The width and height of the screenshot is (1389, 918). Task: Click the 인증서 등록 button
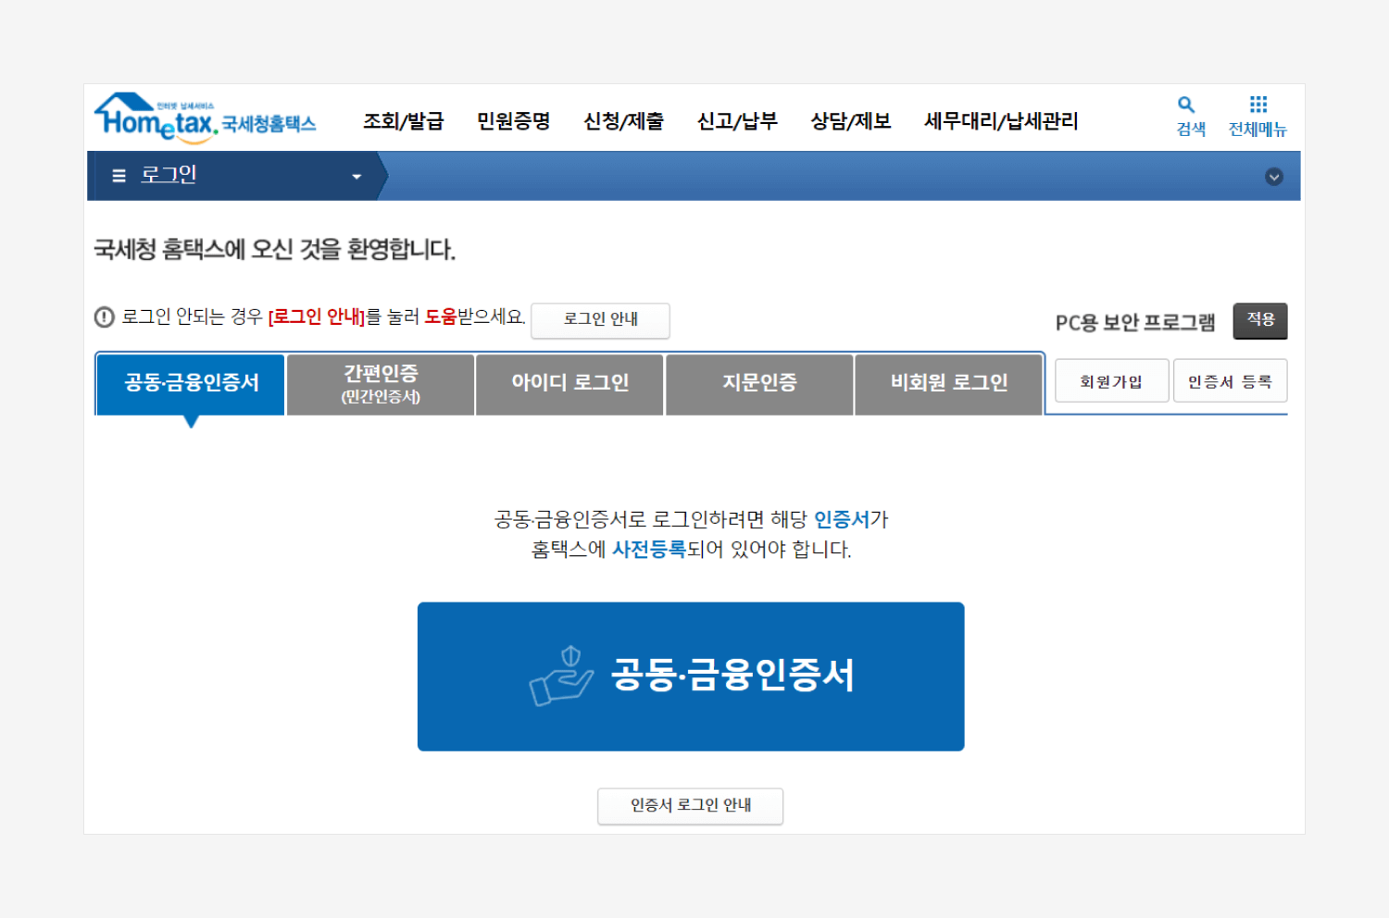1231,380
